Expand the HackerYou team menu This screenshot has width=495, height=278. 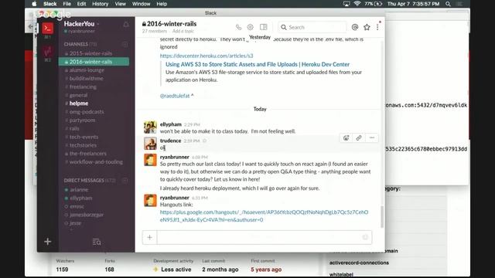81,24
